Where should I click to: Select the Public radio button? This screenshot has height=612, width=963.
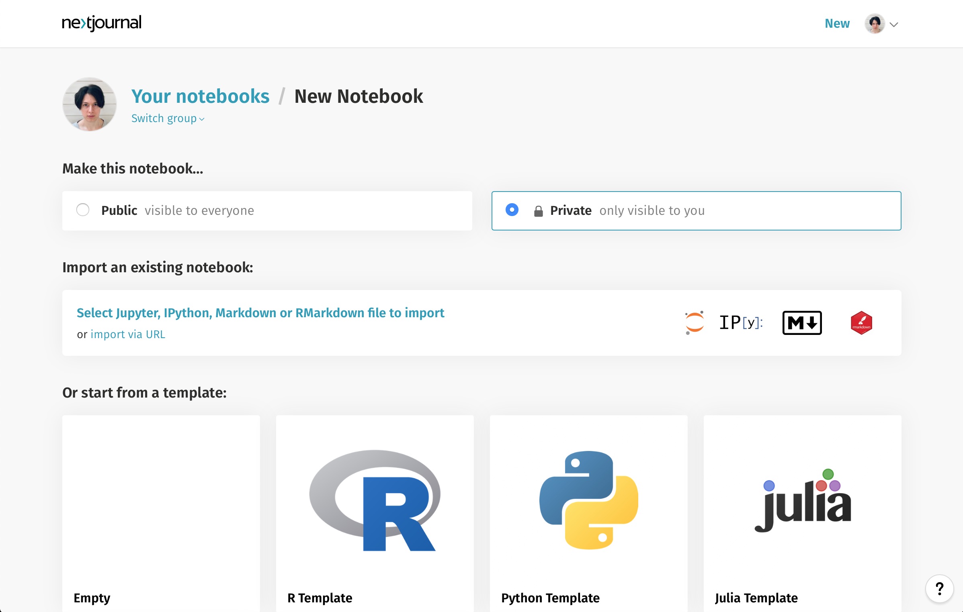pos(83,210)
